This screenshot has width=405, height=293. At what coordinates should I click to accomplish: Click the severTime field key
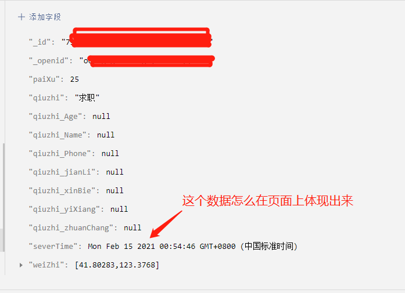coord(53,247)
